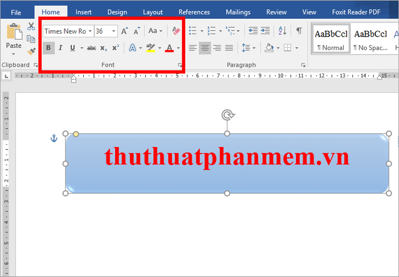Click the right indent marker on ruler
Viewport: 399px width, 277px height.
[x=380, y=78]
